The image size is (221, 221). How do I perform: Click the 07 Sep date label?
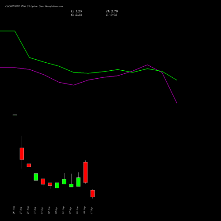click(70, 210)
